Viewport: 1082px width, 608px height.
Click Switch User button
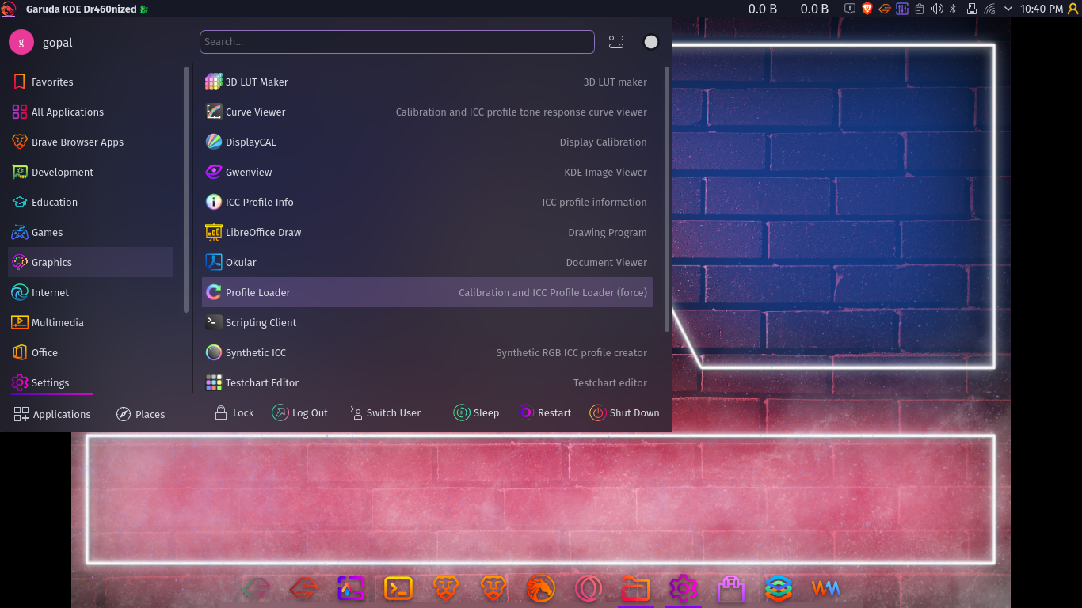384,412
